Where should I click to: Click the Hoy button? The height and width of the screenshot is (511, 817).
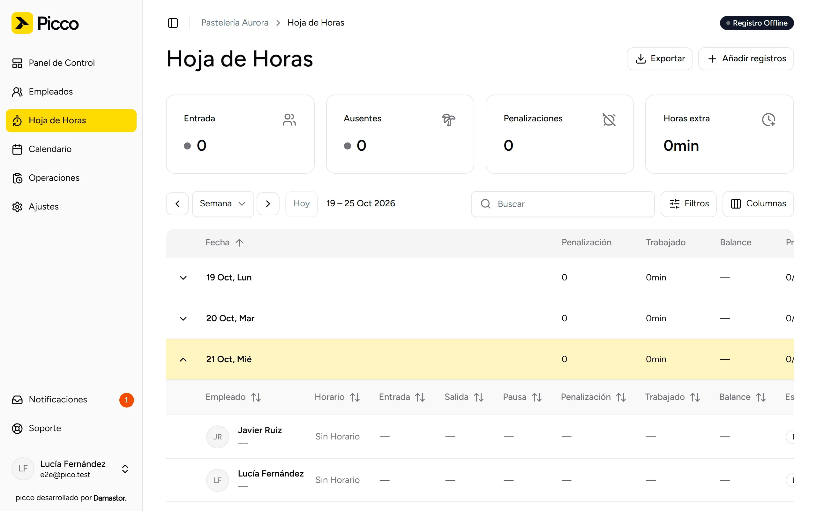coord(302,204)
